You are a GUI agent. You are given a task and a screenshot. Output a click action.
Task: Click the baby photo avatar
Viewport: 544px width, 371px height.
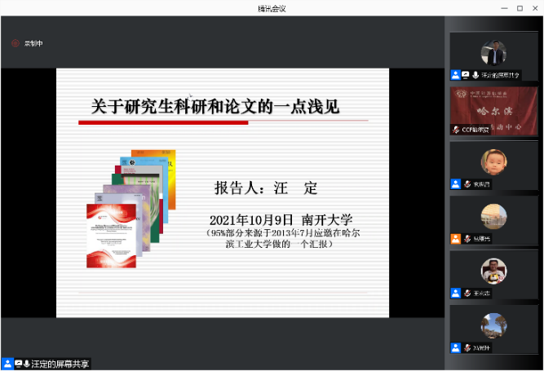pyautogui.click(x=493, y=161)
